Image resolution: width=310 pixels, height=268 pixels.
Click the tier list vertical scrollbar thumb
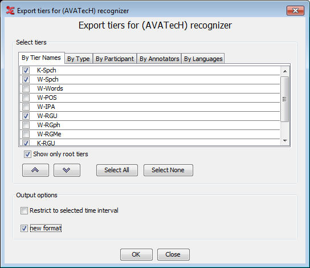point(285,99)
